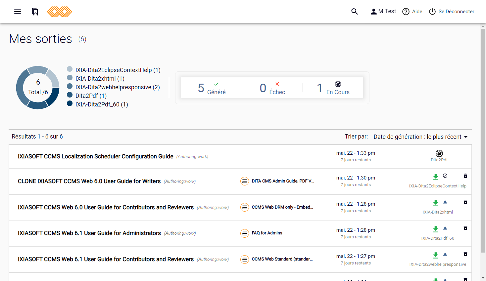486x281 pixels.
Task: Click ditaval list icon beside CCMS Web Standard
Action: pyautogui.click(x=244, y=259)
